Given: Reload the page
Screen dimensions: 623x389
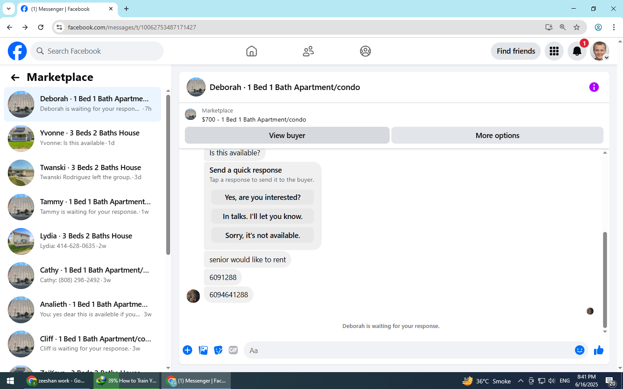Looking at the screenshot, I should (x=41, y=27).
